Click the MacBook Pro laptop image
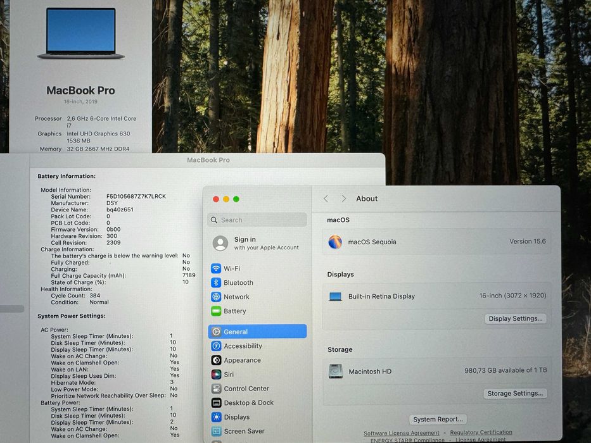Screen dimensions: 591x443 point(80,33)
